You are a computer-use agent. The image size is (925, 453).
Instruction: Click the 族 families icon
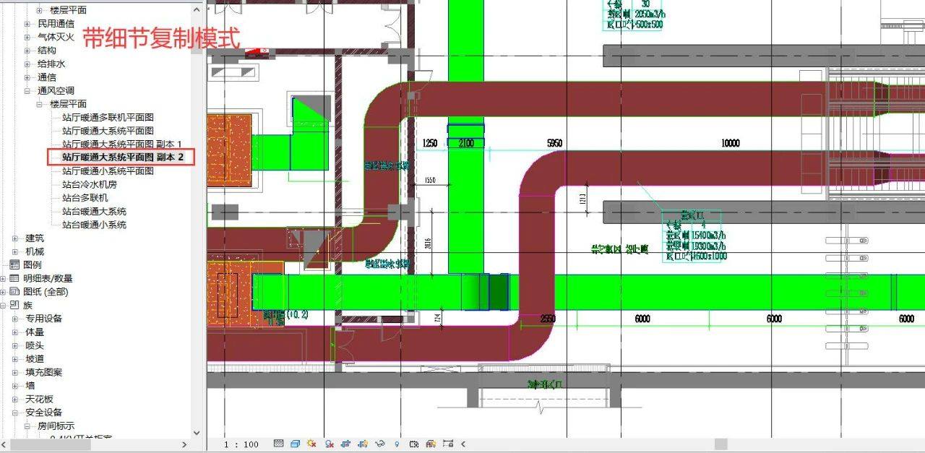[x=14, y=305]
